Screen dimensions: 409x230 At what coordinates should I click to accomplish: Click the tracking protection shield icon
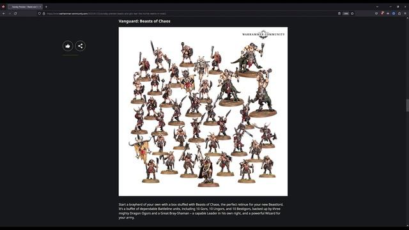pyautogui.click(x=40, y=13)
